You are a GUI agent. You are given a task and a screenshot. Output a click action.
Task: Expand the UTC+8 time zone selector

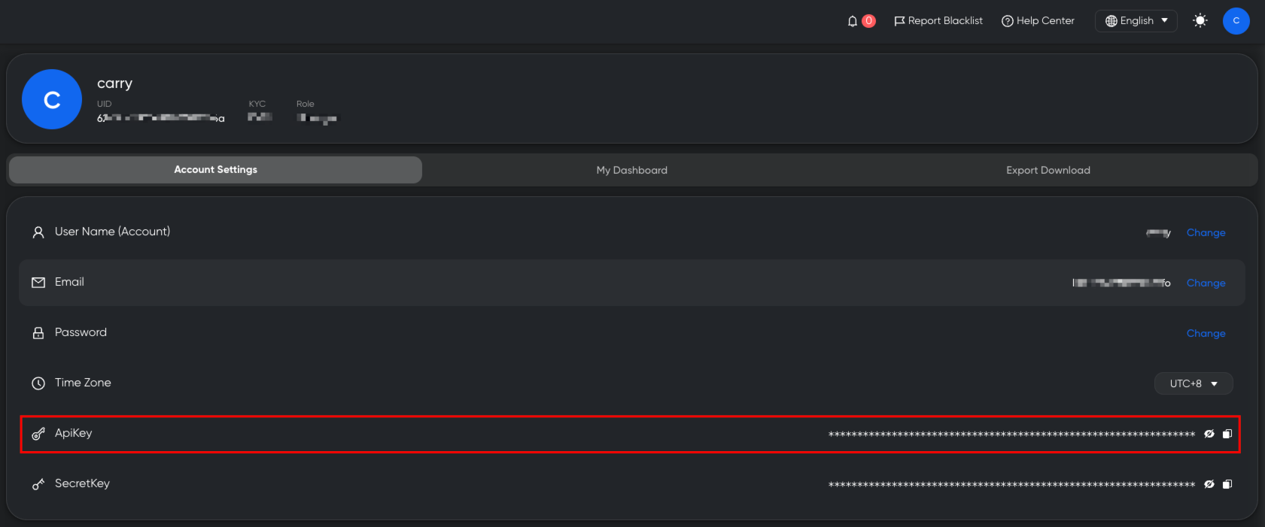click(x=1194, y=383)
